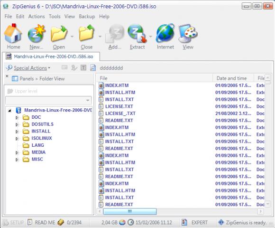Click the Open folder icon
This screenshot has width=275, height=228.
[x=59, y=33]
